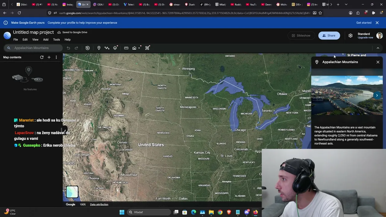Open a new browser tab

(338, 5)
